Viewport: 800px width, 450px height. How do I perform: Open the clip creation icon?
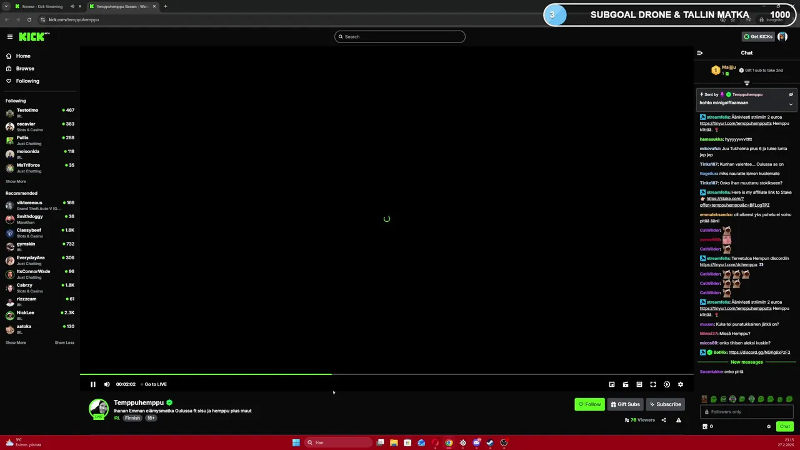[626, 384]
